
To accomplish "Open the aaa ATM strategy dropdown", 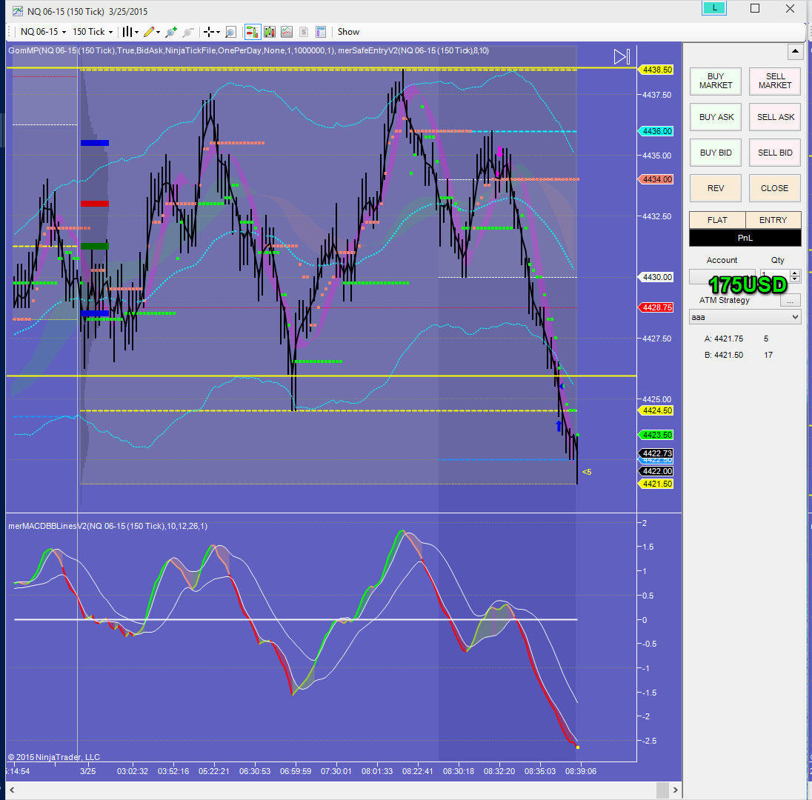I will pyautogui.click(x=745, y=317).
